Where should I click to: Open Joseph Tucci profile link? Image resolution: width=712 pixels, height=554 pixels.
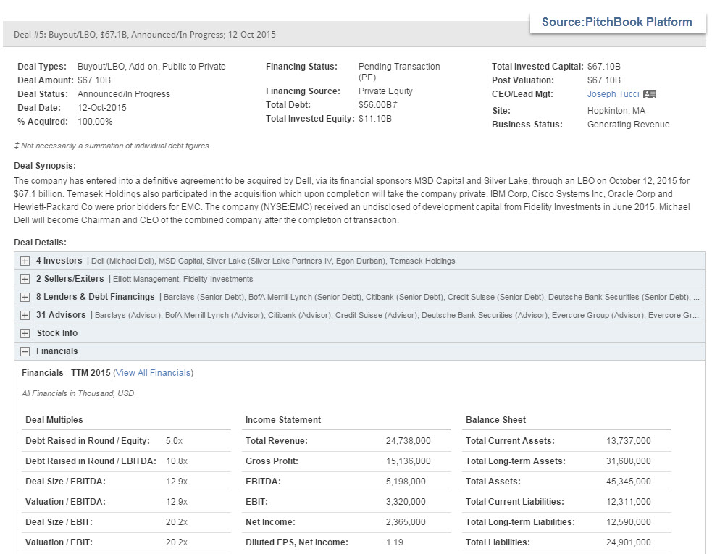[613, 94]
